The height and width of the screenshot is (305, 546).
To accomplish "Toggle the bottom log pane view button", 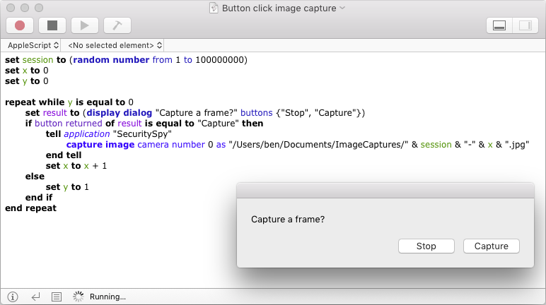I will coord(499,25).
